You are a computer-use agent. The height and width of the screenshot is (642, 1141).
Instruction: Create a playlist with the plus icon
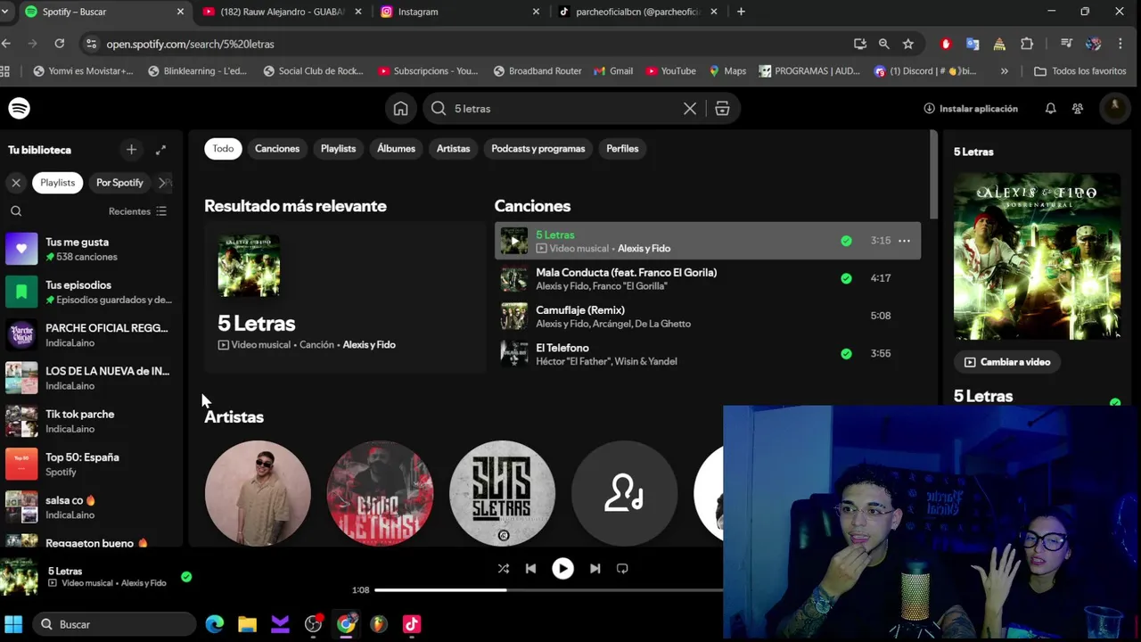131,150
